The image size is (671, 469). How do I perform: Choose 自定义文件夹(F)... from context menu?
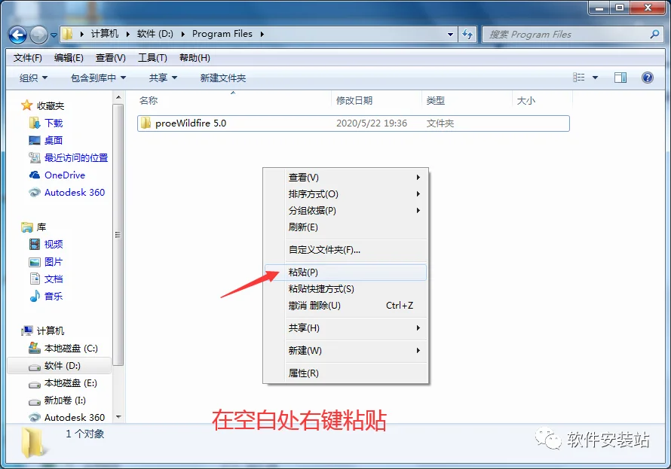346,250
